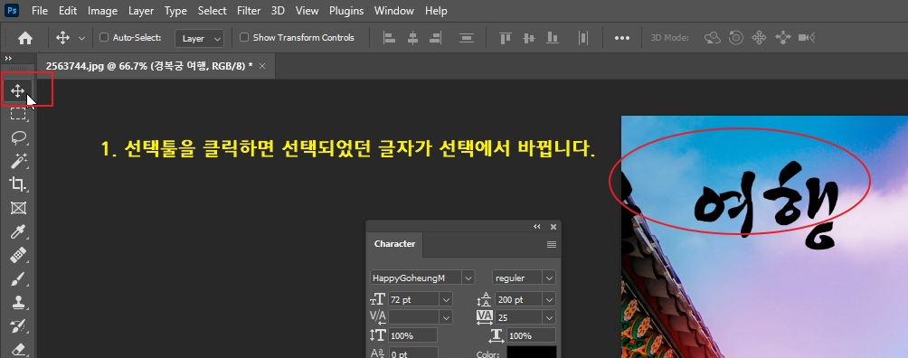The width and height of the screenshot is (908, 358).
Task: Click the 3D Mode rotate object icon
Action: click(x=713, y=38)
